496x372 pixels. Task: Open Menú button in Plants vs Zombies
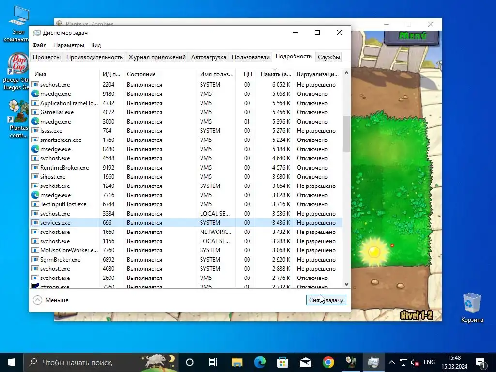click(412, 36)
